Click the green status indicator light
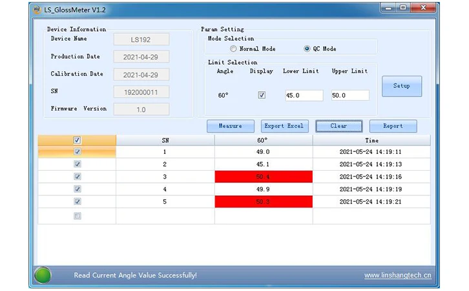This screenshot has width=469, height=291. [43, 275]
